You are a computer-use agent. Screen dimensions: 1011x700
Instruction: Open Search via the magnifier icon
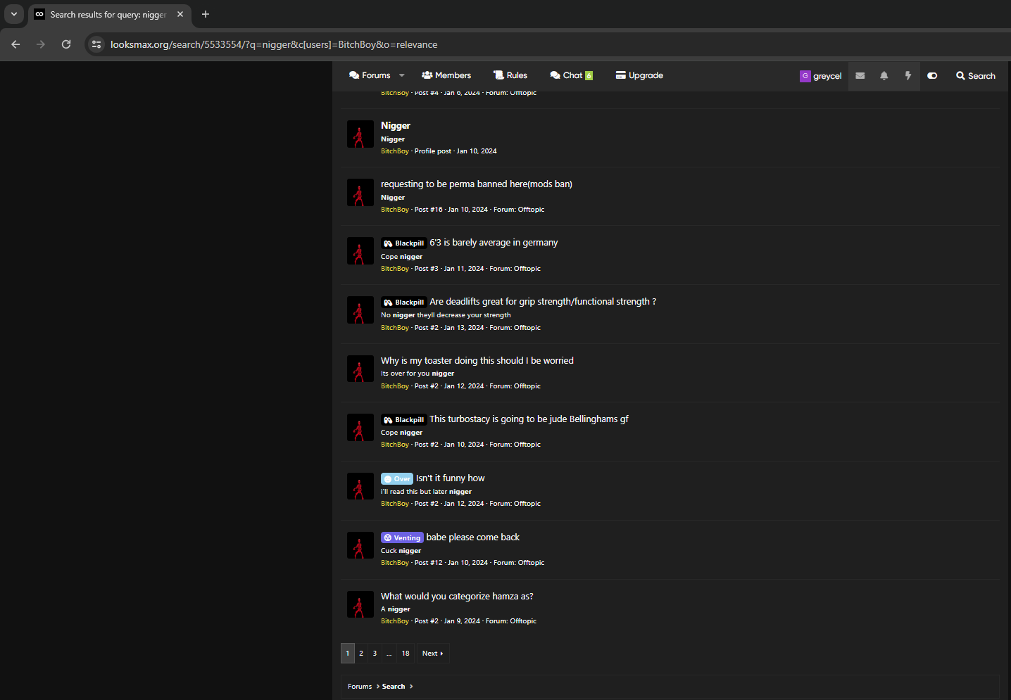pos(976,76)
